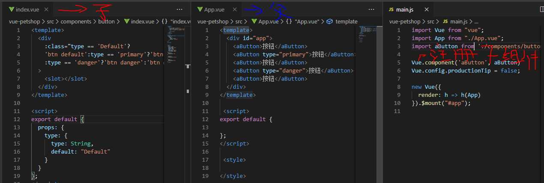Open button folder breadcrumb in index.vue editor
This screenshot has width=544, height=183.
coord(105,21)
